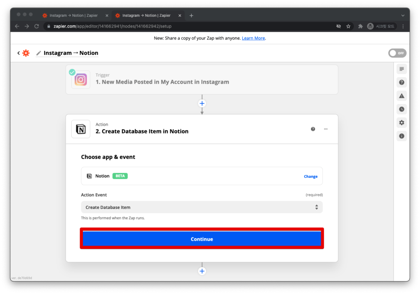Bookmark the page with the star icon
This screenshot has width=420, height=294.
click(x=348, y=26)
